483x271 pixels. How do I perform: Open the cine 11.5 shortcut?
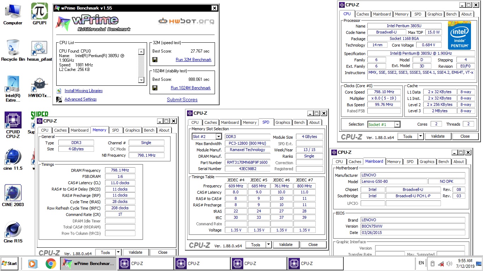click(x=13, y=159)
